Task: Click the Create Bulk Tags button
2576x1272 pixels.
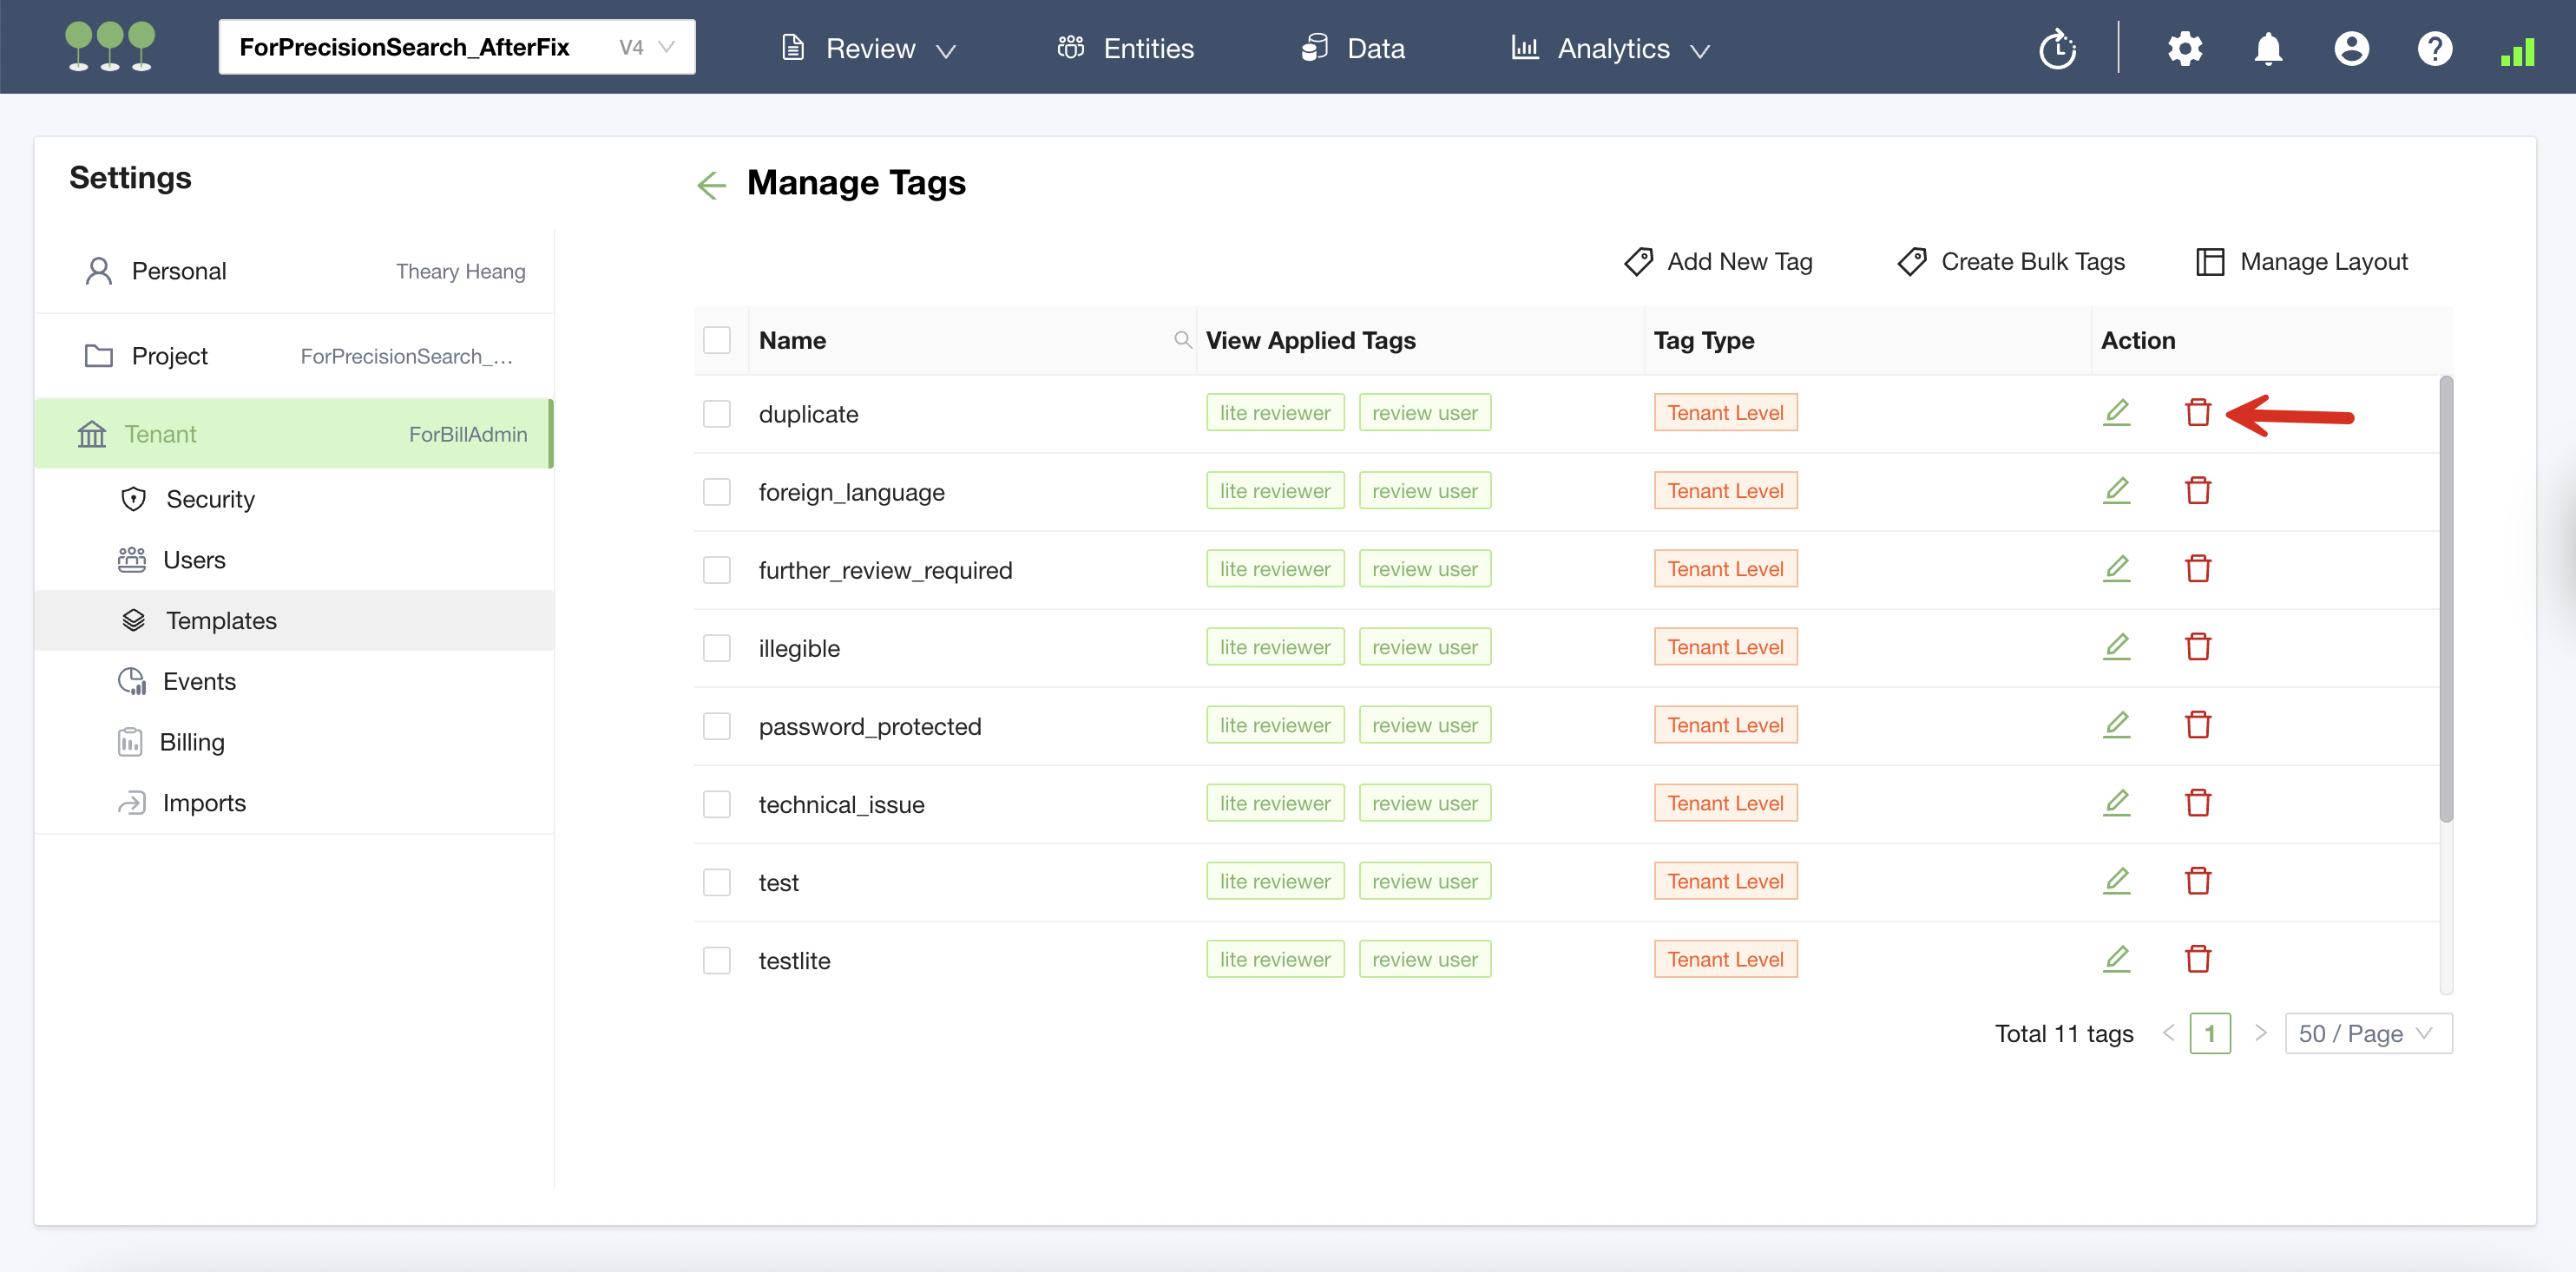Action: (x=2010, y=262)
